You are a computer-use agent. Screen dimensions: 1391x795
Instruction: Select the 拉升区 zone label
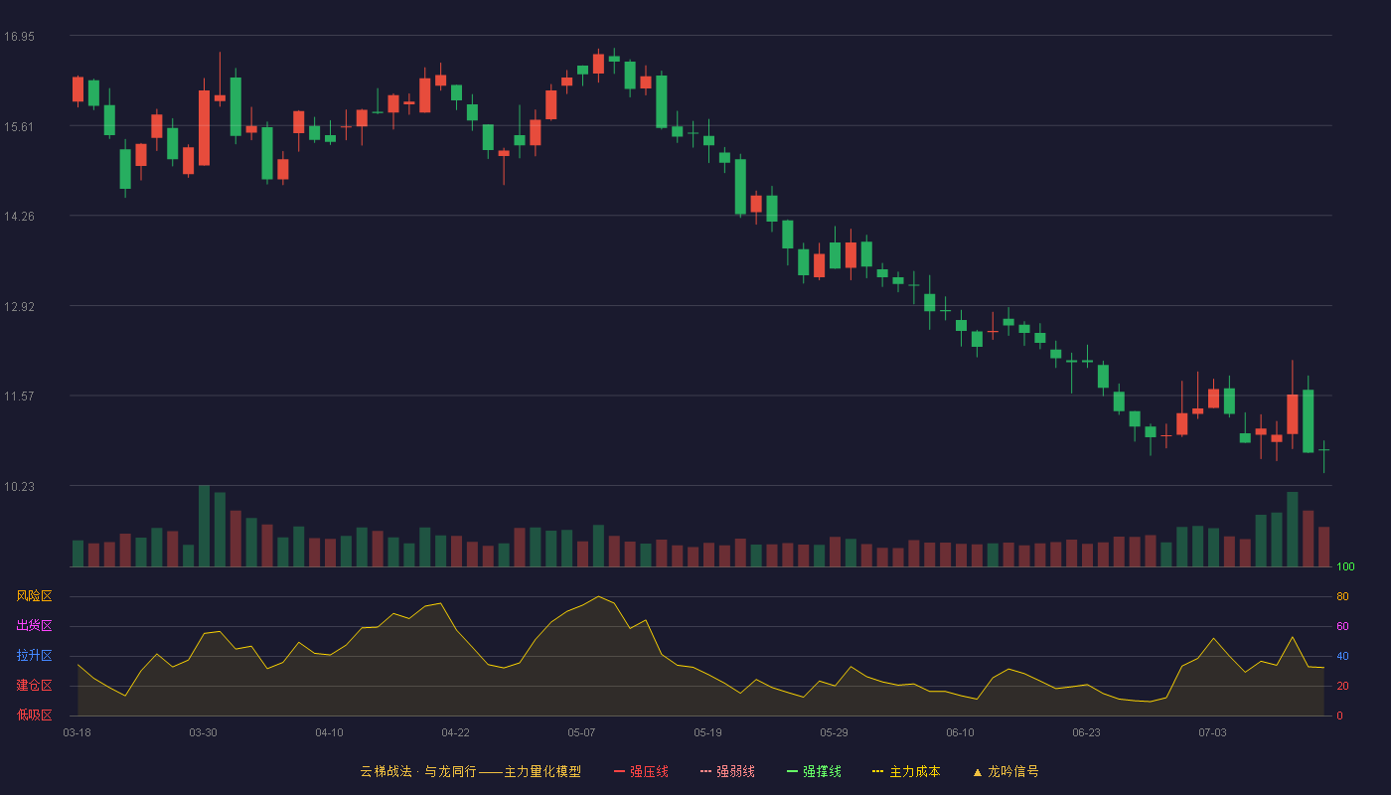click(x=34, y=656)
